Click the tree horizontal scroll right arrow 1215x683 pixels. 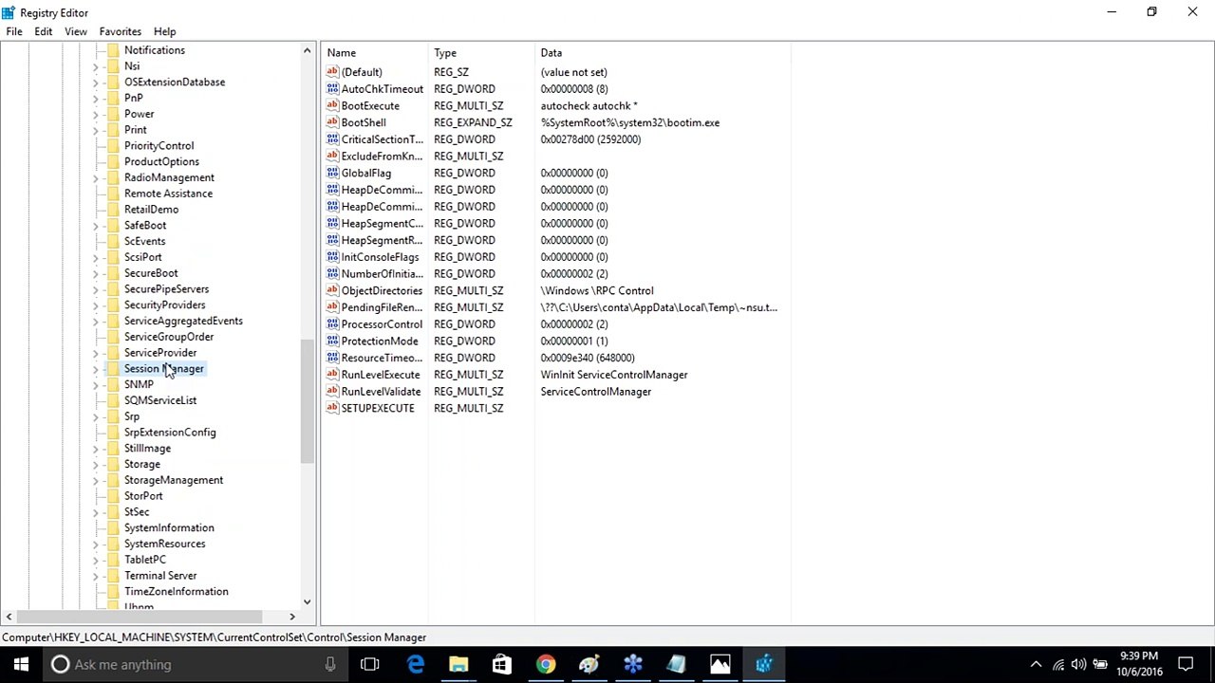coord(292,618)
